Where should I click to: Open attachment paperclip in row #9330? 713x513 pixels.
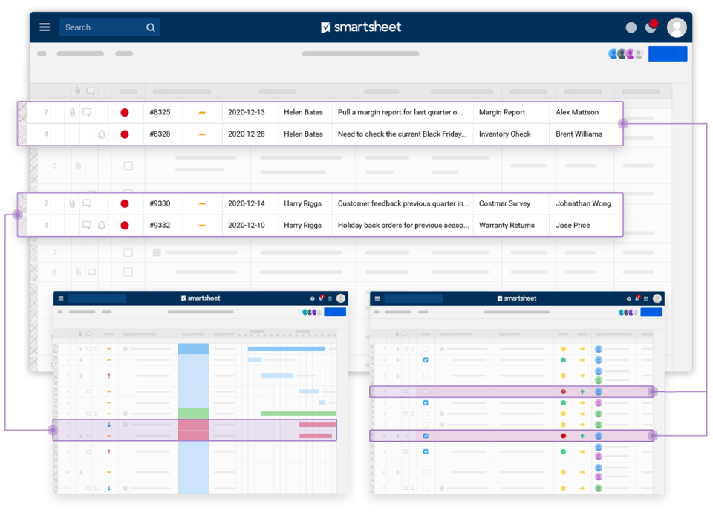coord(72,203)
